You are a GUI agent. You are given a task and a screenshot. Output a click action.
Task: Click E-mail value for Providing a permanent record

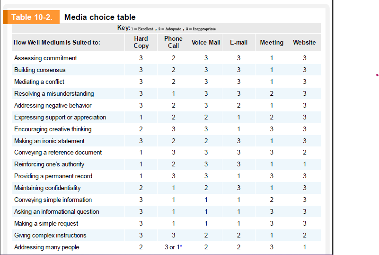(238, 176)
